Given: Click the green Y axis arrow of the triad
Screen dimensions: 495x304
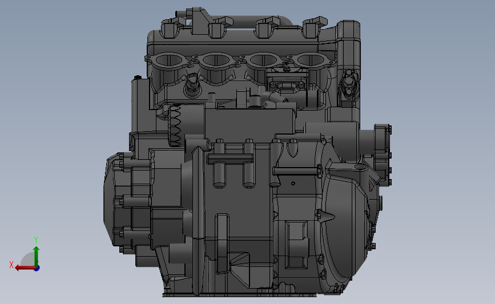Looking at the screenshot, I should click(37, 256).
